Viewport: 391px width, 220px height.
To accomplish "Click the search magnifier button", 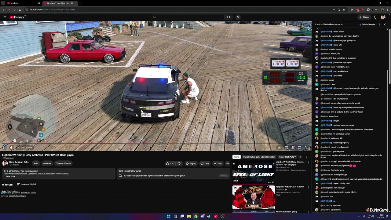I will click(x=228, y=17).
